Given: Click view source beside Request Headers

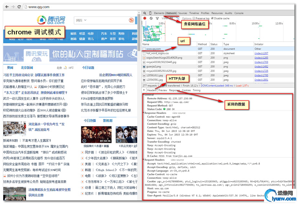Looking at the screenshot, I should pyautogui.click(x=177, y=160).
